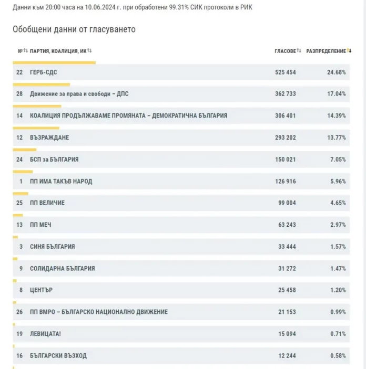Click СИНЯ БЪЛГАРИЯ party name
This screenshot has width=366, height=369.
pyautogui.click(x=52, y=247)
